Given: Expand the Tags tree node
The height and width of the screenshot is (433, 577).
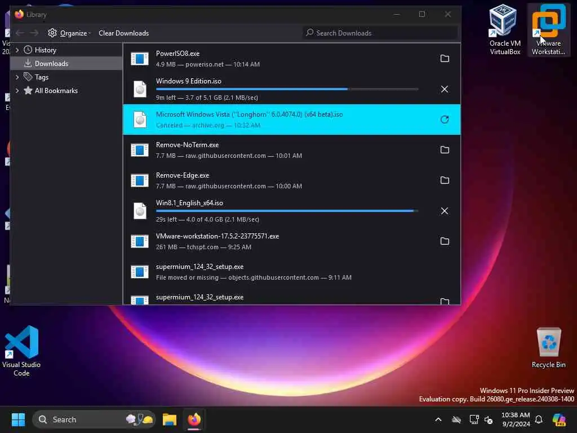Looking at the screenshot, I should (x=17, y=77).
